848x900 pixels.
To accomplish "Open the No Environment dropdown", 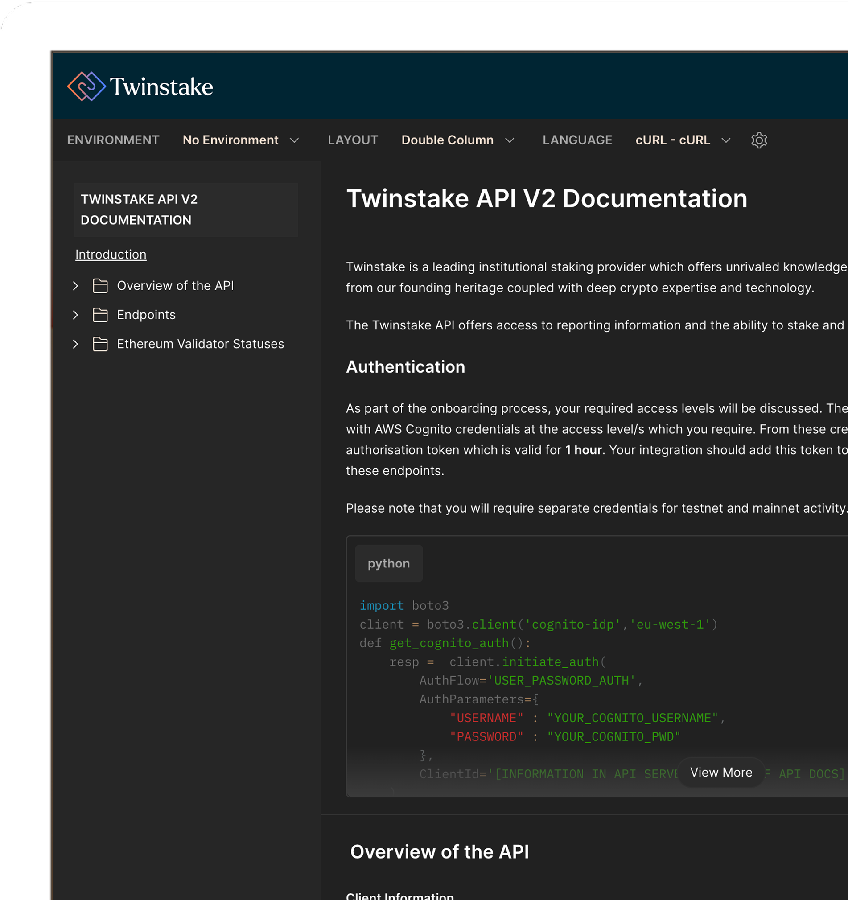I will click(241, 140).
